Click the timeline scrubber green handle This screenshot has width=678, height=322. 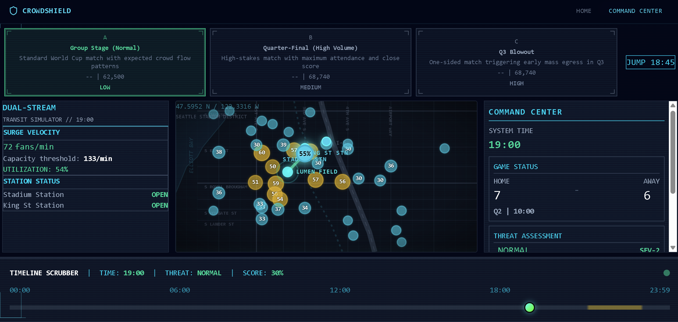pyautogui.click(x=529, y=308)
